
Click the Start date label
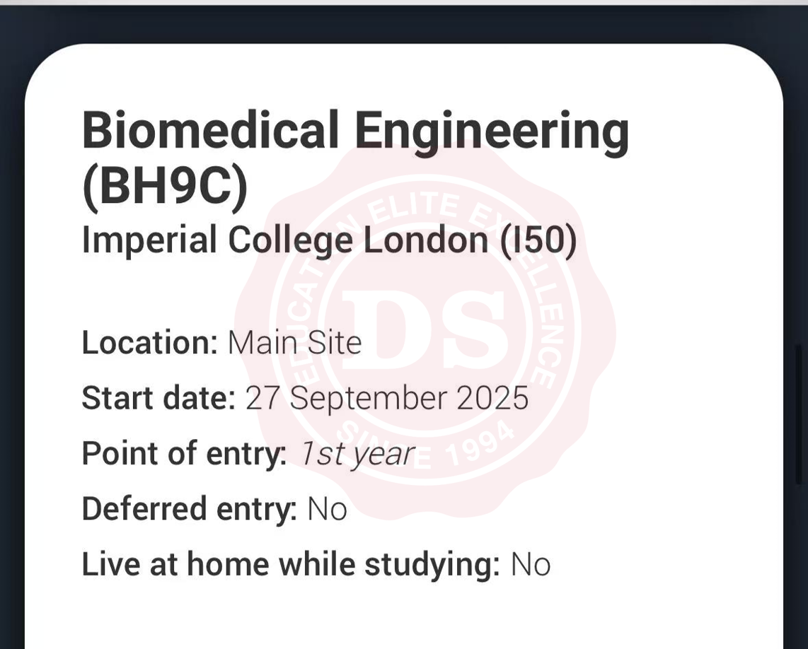pos(158,398)
